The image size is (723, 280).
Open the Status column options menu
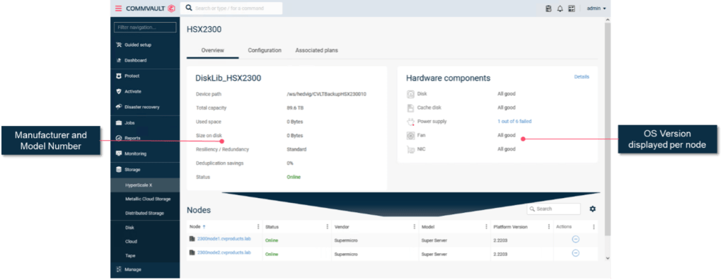tap(328, 227)
